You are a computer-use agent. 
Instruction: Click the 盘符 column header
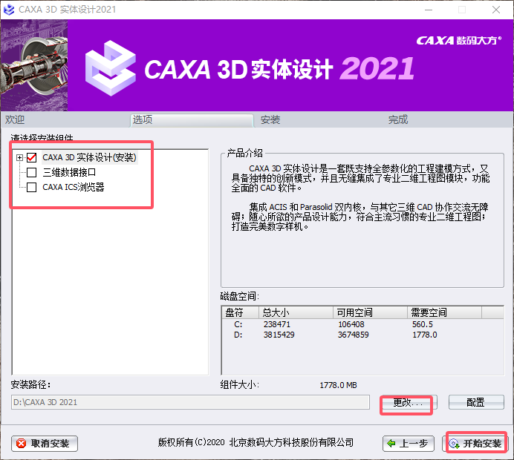[241, 312]
